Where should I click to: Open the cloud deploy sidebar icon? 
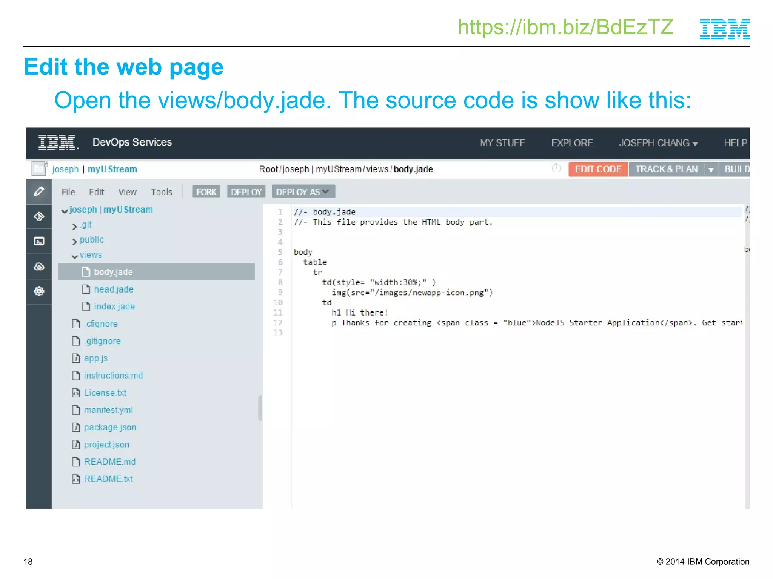point(39,267)
